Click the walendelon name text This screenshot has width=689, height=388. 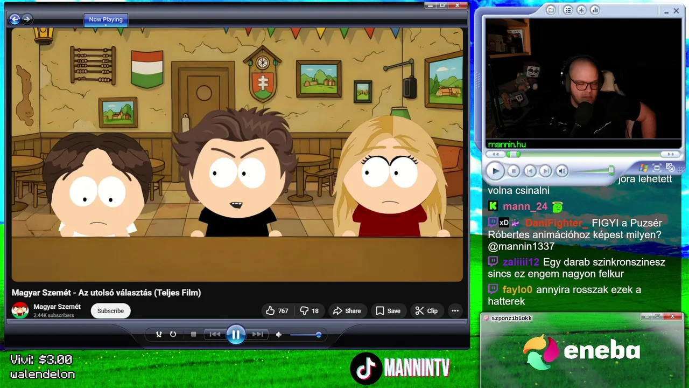click(x=43, y=375)
